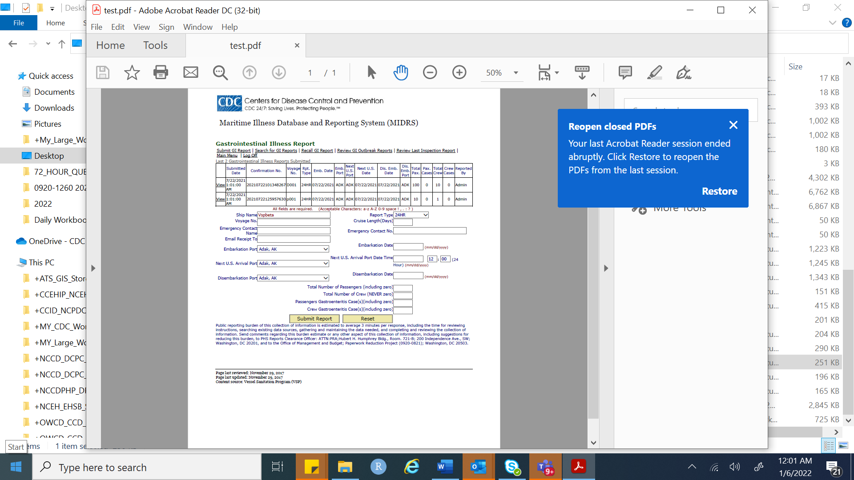The height and width of the screenshot is (480, 854).
Task: Expand the Fit page options dropdown
Action: coord(557,73)
